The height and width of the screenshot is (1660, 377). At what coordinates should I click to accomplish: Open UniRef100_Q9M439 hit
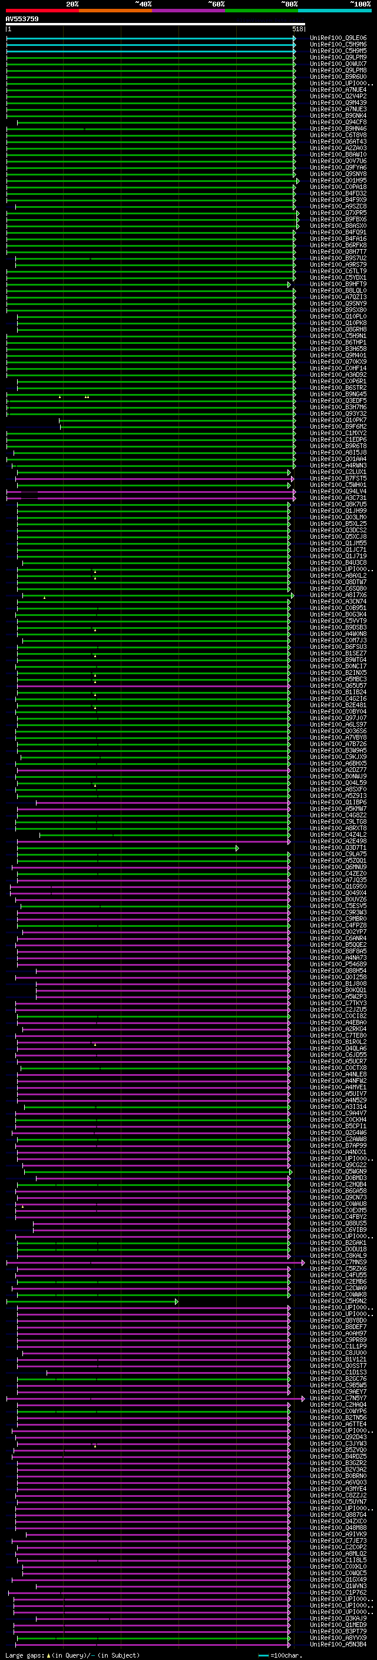pos(338,102)
